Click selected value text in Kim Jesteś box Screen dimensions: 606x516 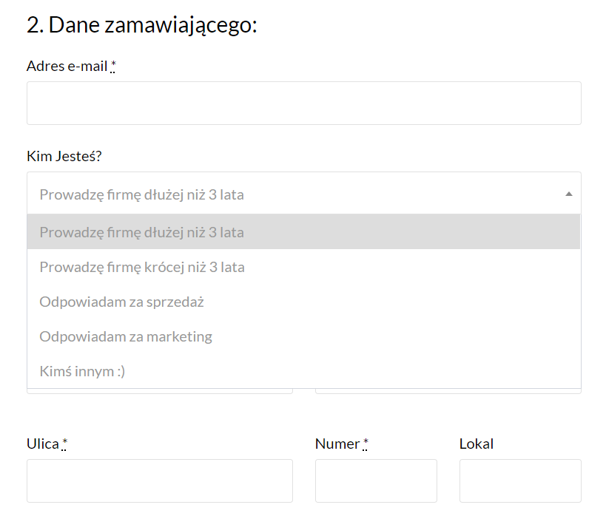[x=142, y=195]
